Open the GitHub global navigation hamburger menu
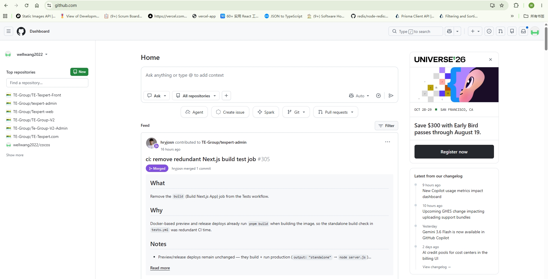The image size is (548, 279). pos(9,31)
